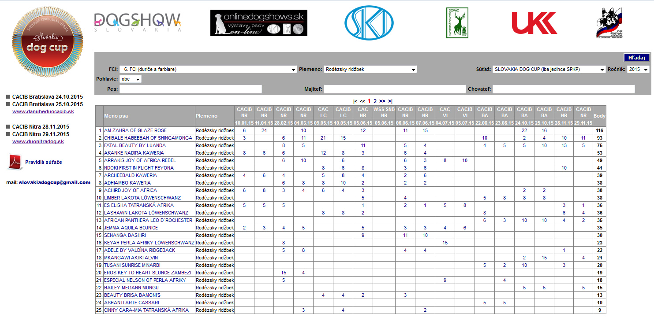Jump to last page with >| link
This screenshot has width=654, height=325.
[390, 101]
